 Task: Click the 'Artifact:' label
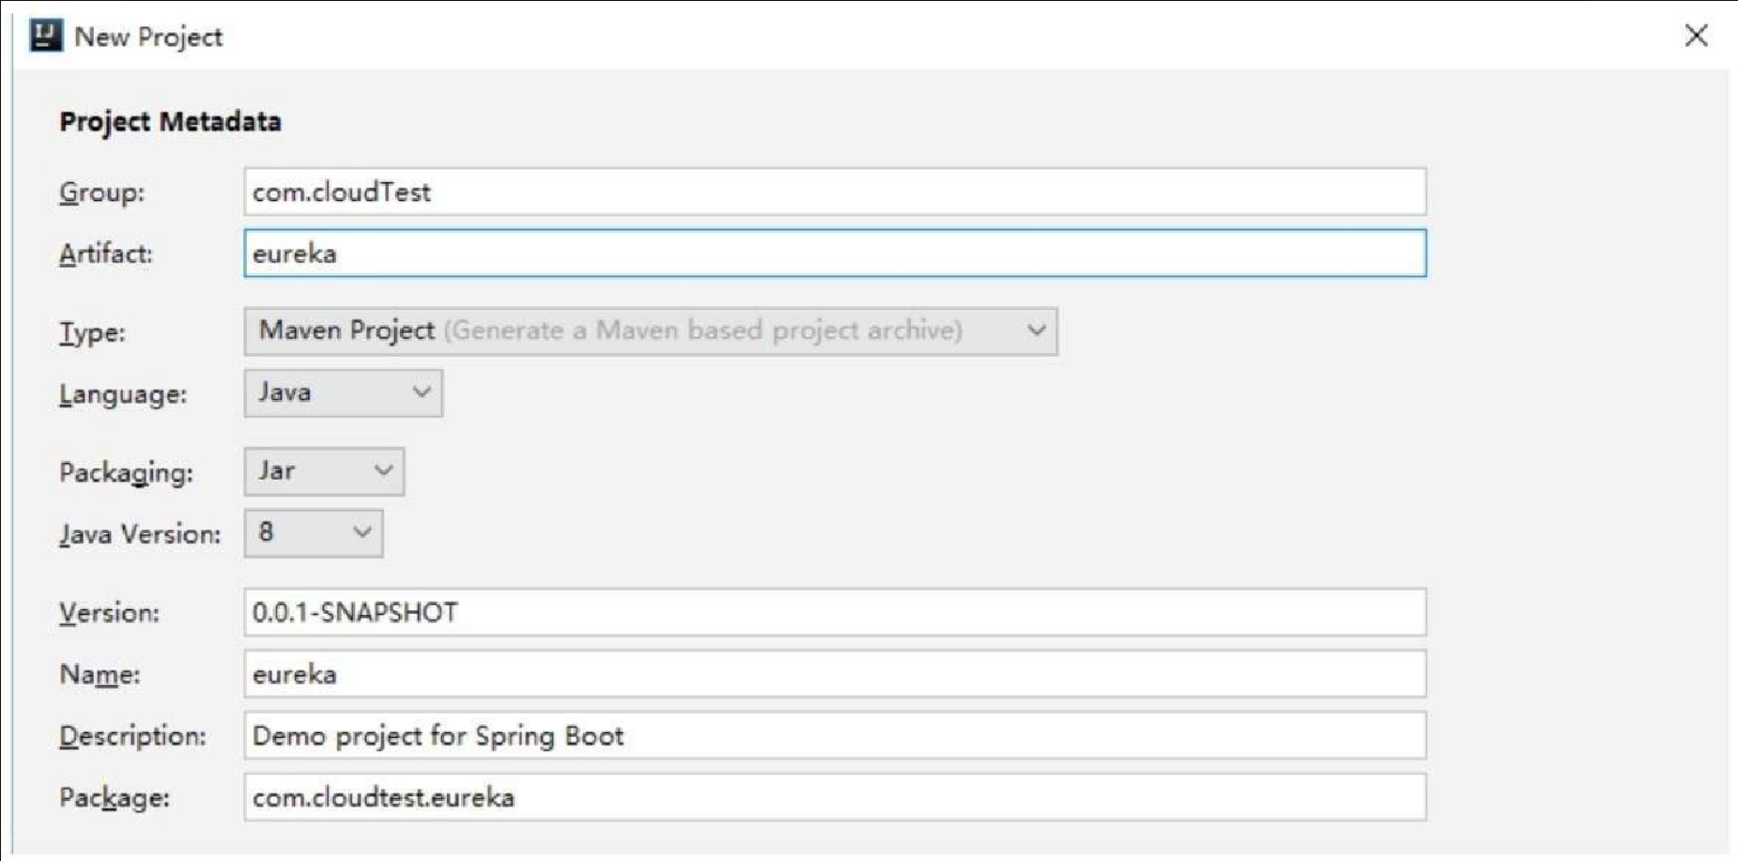coord(106,254)
